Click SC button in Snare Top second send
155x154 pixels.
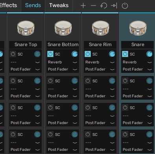tap(20, 81)
